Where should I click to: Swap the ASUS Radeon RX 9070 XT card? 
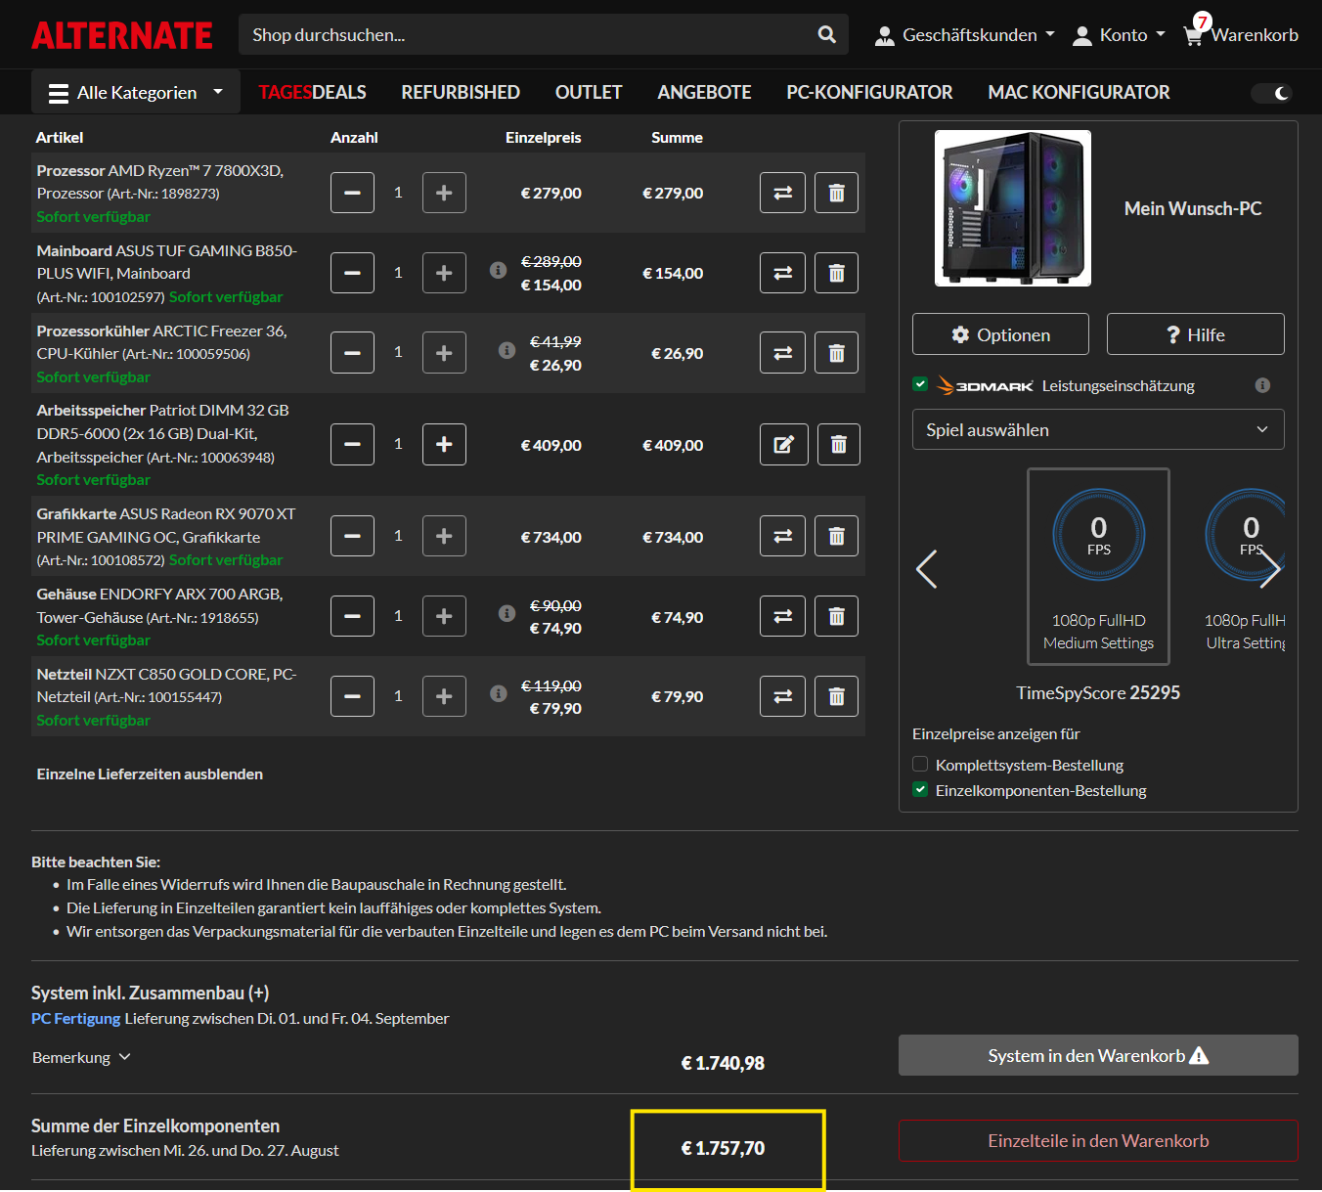[x=782, y=536]
